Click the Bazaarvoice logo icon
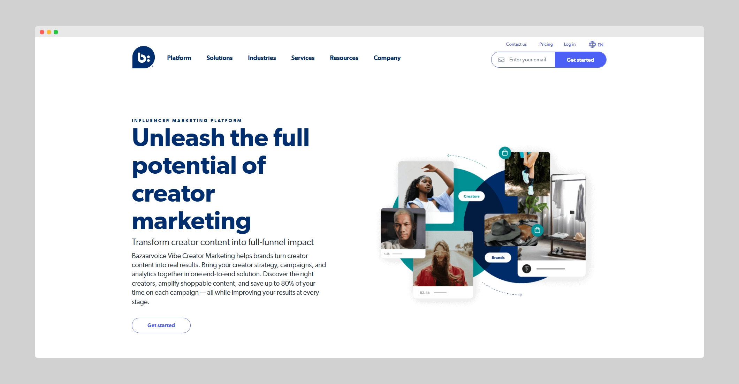Image resolution: width=739 pixels, height=384 pixels. coord(143,57)
